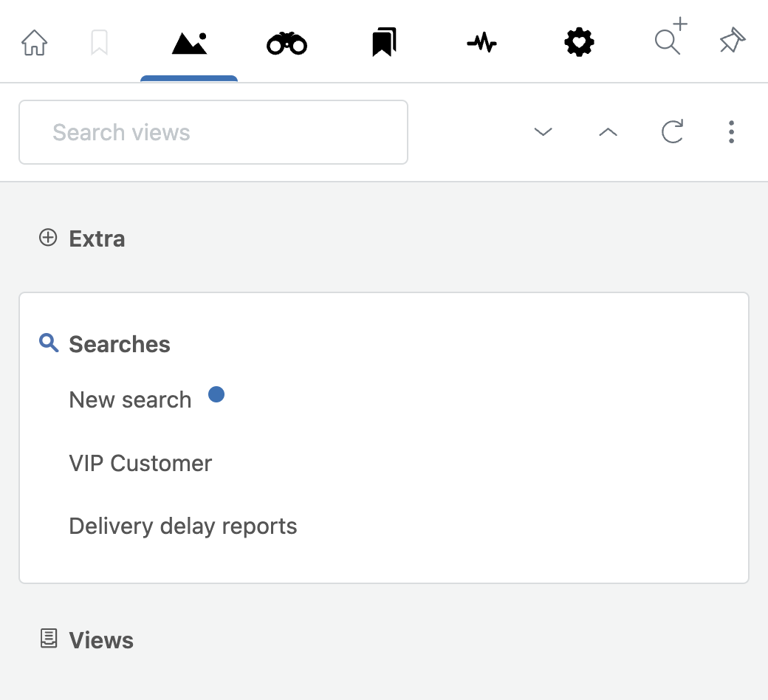
Task: Refresh the views list
Action: pyautogui.click(x=672, y=132)
